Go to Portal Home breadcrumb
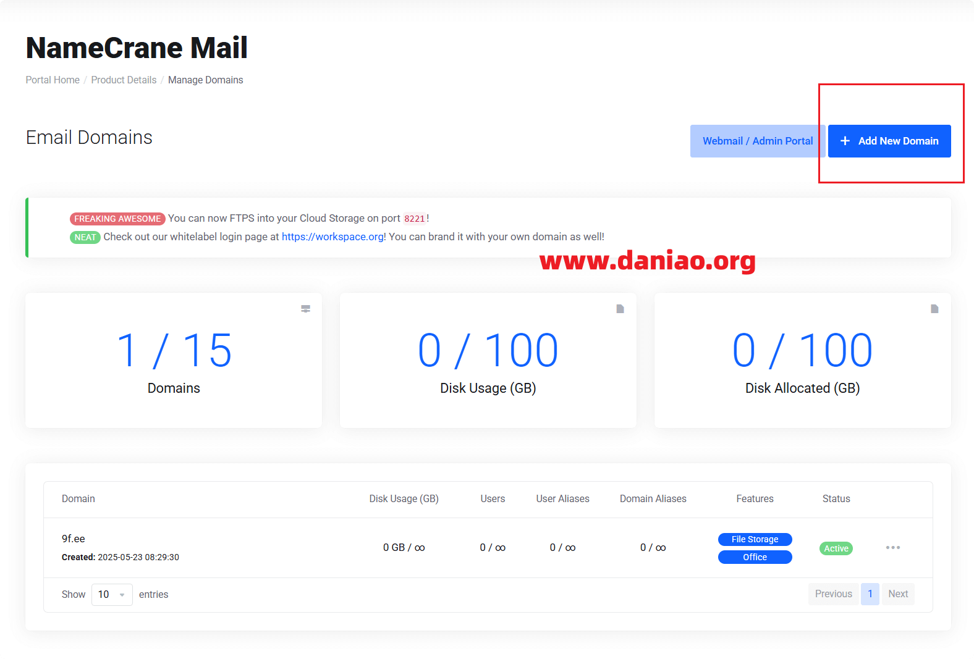Viewport: 974px width, 659px height. pyautogui.click(x=53, y=80)
